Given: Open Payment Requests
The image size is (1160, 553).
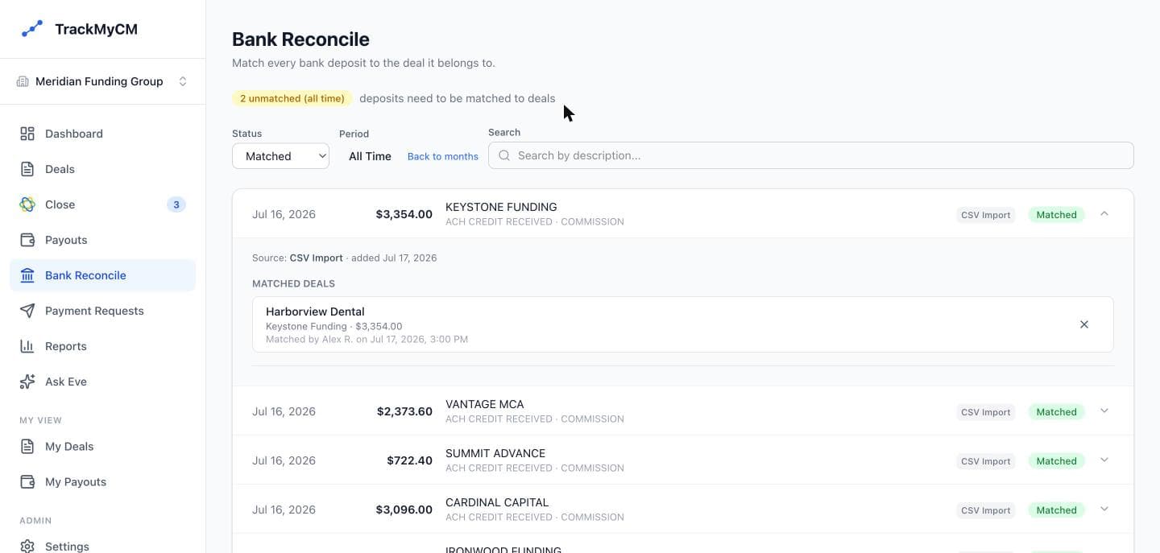Looking at the screenshot, I should coord(102,311).
